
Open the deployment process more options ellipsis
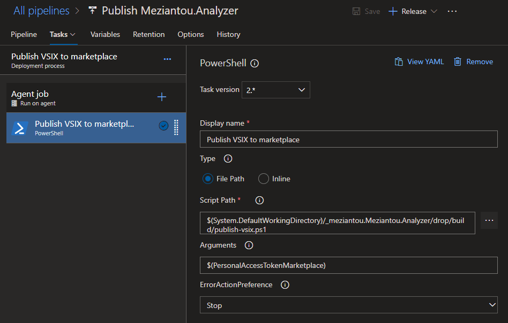tap(167, 59)
